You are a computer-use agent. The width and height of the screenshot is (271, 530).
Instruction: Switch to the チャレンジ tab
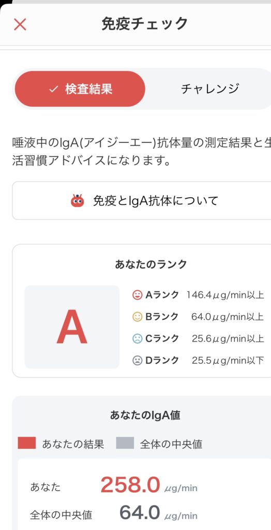209,89
